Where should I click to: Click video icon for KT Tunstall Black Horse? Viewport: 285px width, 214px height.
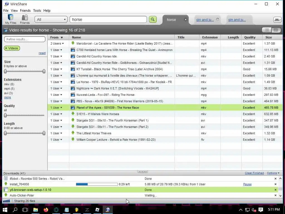73,69
